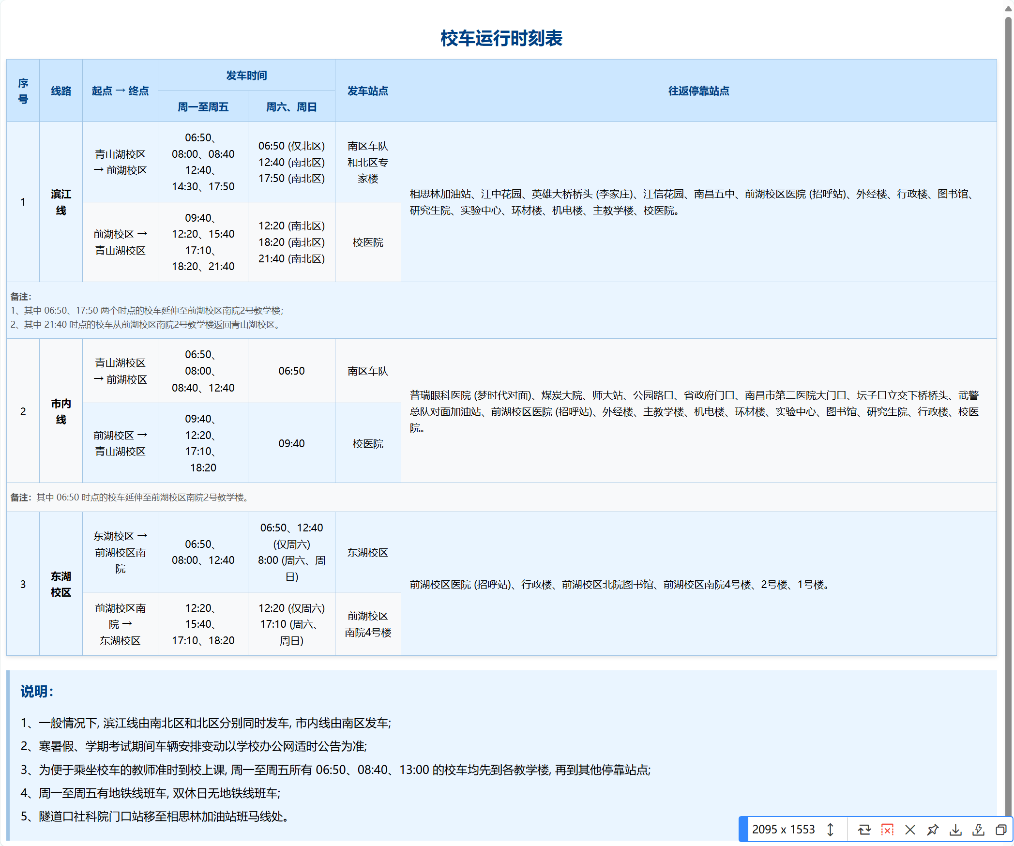Click the X cancel screenshot icon
Screen dimensions: 1014x846
909,830
